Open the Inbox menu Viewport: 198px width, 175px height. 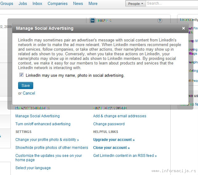pyautogui.click(x=37, y=3)
